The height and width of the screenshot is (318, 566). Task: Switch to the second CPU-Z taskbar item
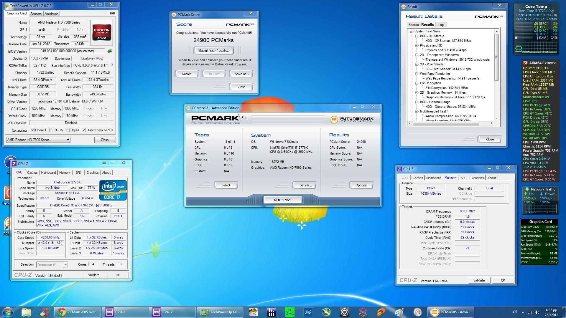pos(172,312)
